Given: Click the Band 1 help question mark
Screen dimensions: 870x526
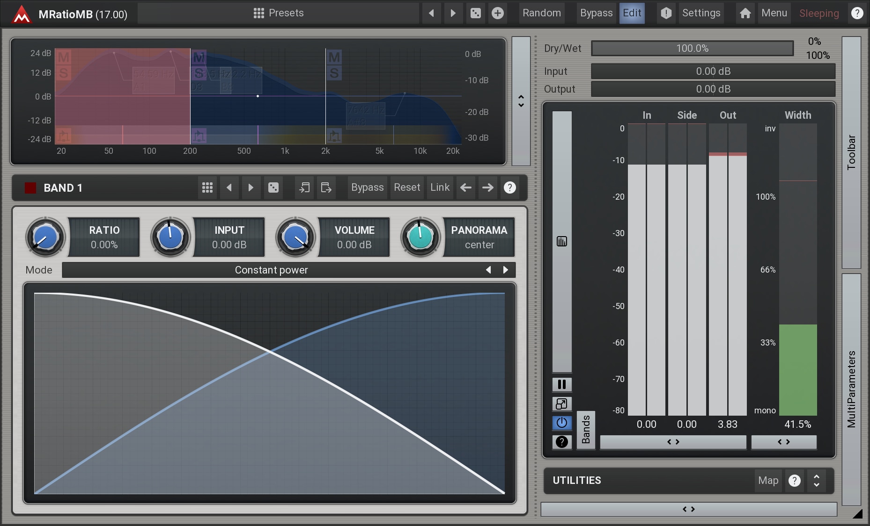Looking at the screenshot, I should [x=509, y=187].
